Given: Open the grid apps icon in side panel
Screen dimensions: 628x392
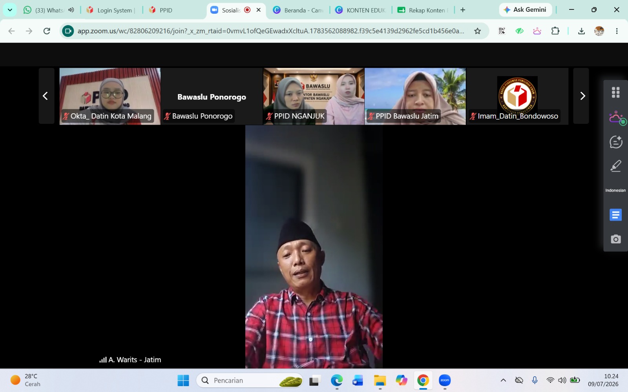Looking at the screenshot, I should click(615, 93).
